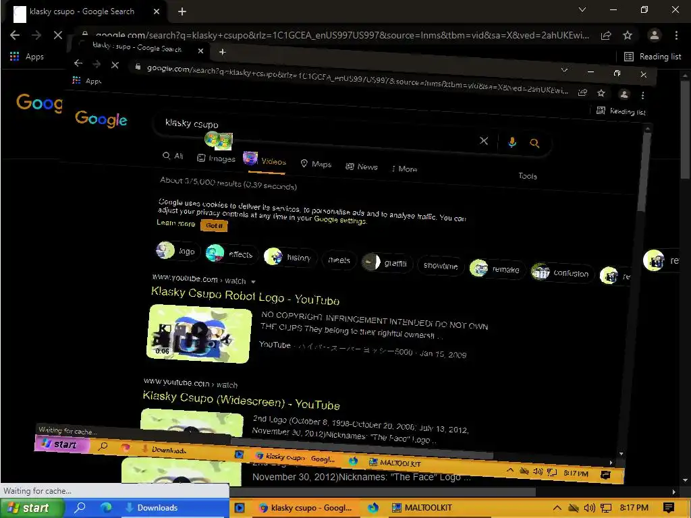The width and height of the screenshot is (691, 518).
Task: Open a new tab in the inner tilted window
Action: [223, 52]
